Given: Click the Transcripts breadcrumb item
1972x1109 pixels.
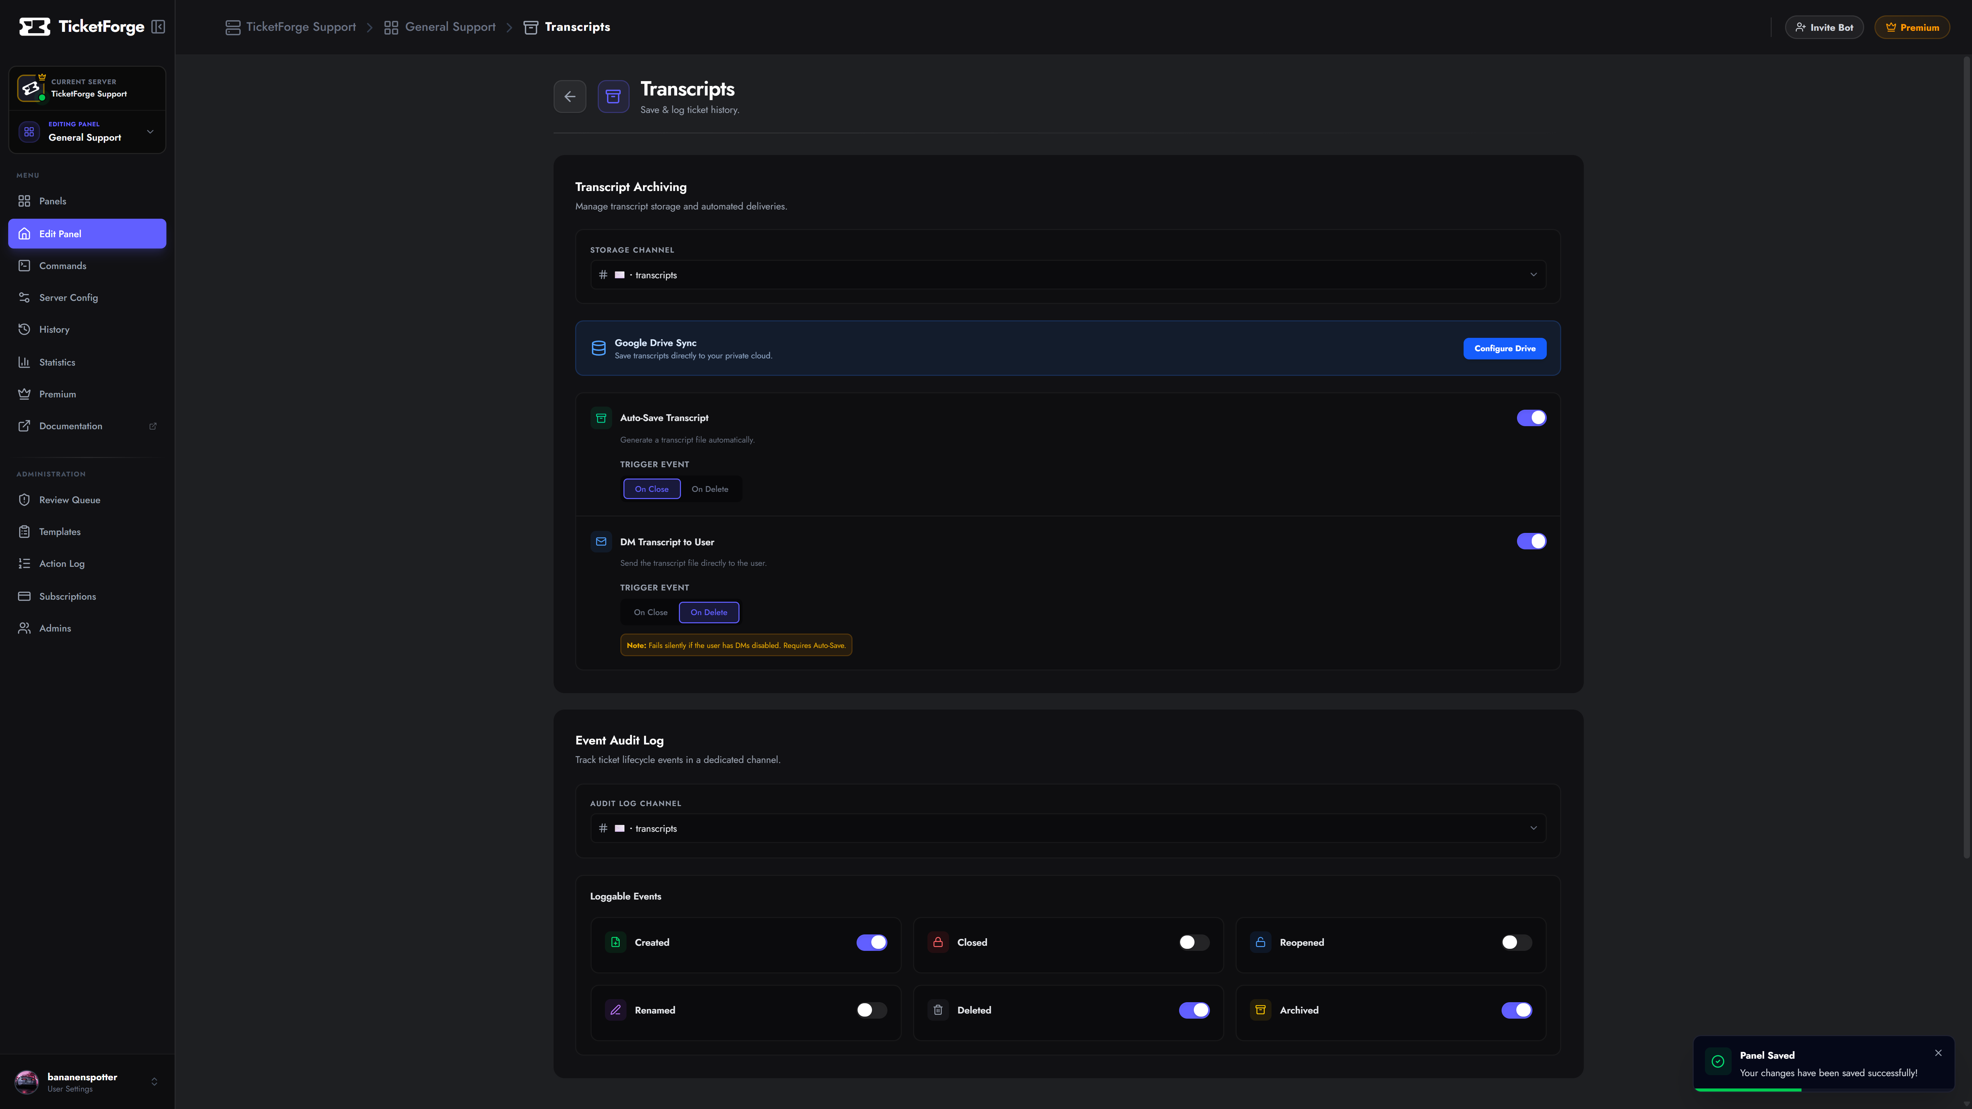Looking at the screenshot, I should [567, 27].
